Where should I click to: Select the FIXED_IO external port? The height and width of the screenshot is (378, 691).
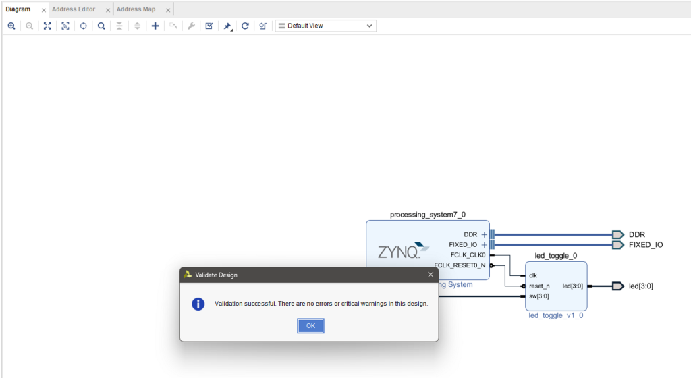tap(618, 244)
